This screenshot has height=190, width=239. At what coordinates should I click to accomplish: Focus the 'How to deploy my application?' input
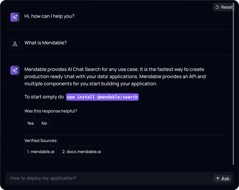(x=107, y=178)
